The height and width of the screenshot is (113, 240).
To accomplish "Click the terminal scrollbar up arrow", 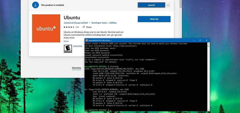I will 208,44.
